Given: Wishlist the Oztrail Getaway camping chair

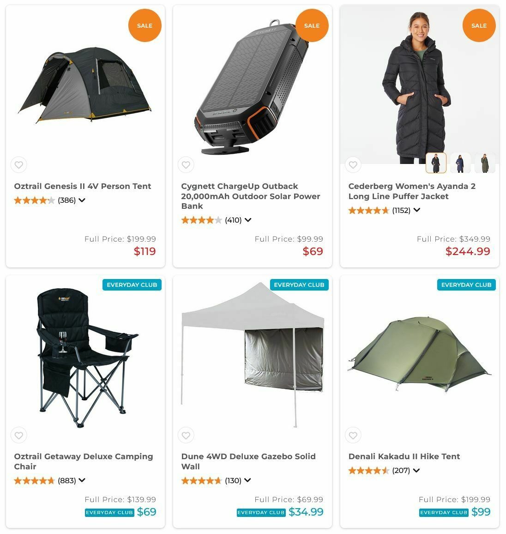Looking at the screenshot, I should pos(19,435).
